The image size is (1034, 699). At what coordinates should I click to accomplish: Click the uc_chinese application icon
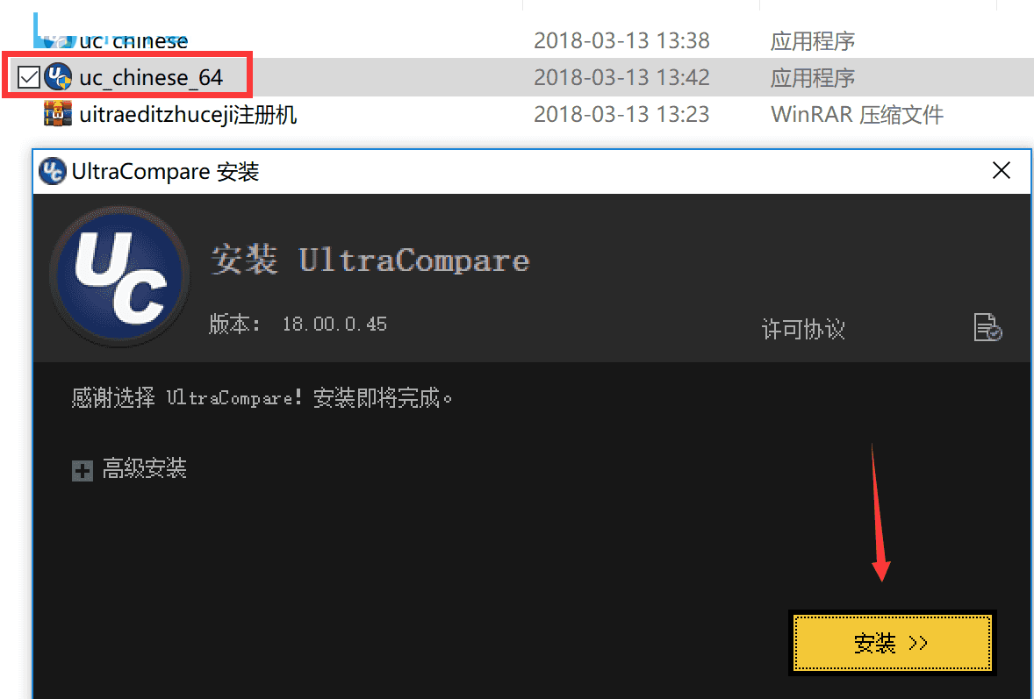click(x=58, y=39)
